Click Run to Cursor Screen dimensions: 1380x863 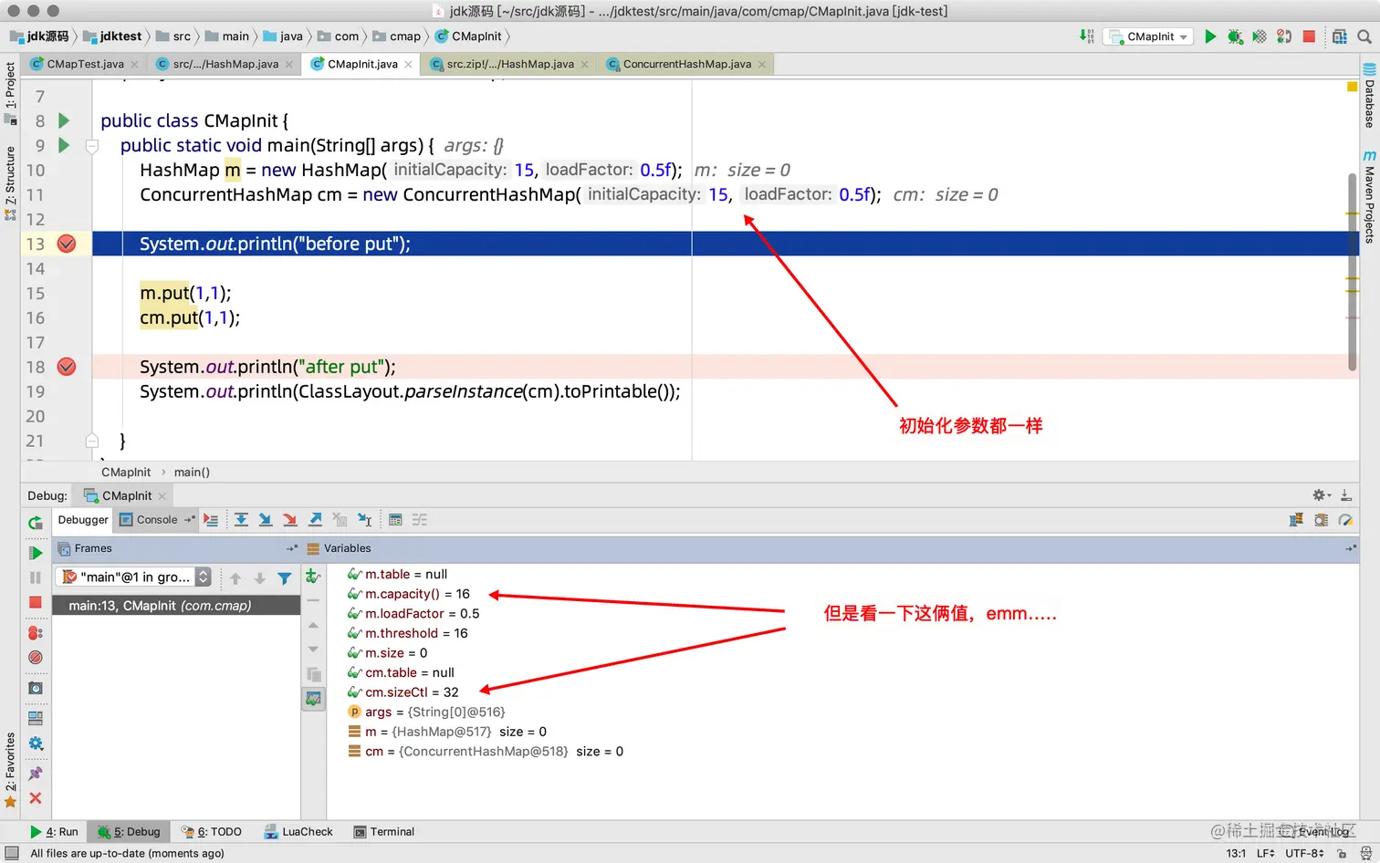click(364, 520)
